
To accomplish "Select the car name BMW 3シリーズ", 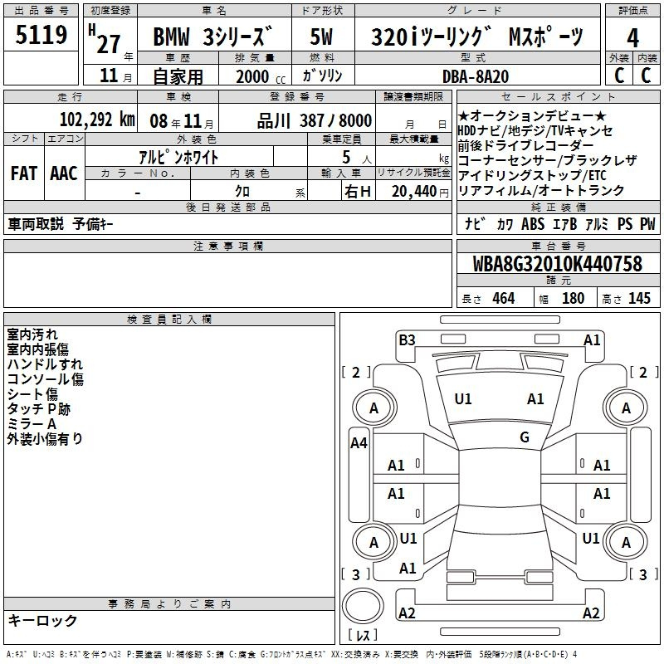I will coord(212,37).
